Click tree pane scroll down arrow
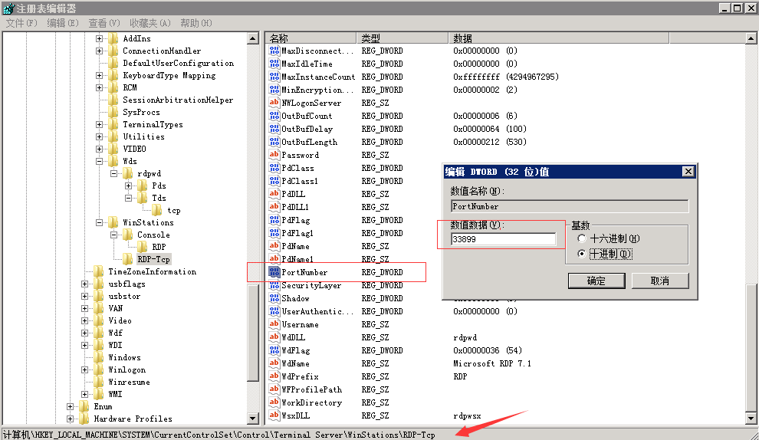Screen dimensions: 759x440 pos(253,419)
